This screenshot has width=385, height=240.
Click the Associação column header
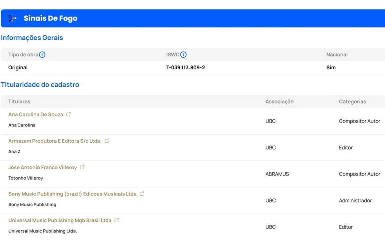(279, 101)
